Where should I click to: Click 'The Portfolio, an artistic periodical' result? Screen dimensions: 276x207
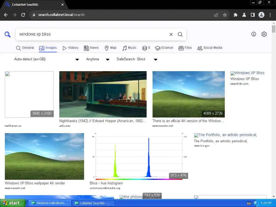(220, 141)
